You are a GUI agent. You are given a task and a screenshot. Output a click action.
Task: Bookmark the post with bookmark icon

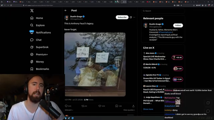point(117,106)
